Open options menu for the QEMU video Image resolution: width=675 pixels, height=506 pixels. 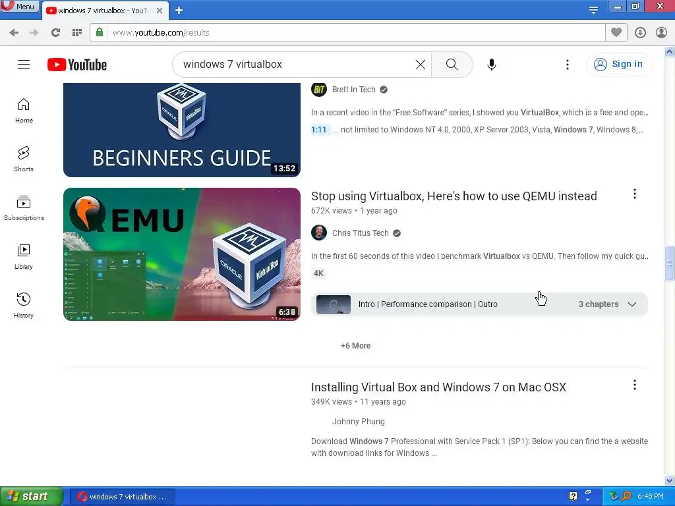(x=635, y=194)
